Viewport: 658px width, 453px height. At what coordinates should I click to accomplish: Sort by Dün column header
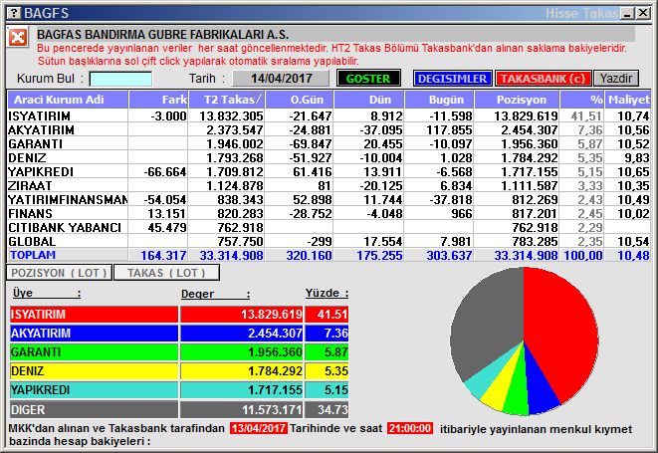[x=369, y=100]
